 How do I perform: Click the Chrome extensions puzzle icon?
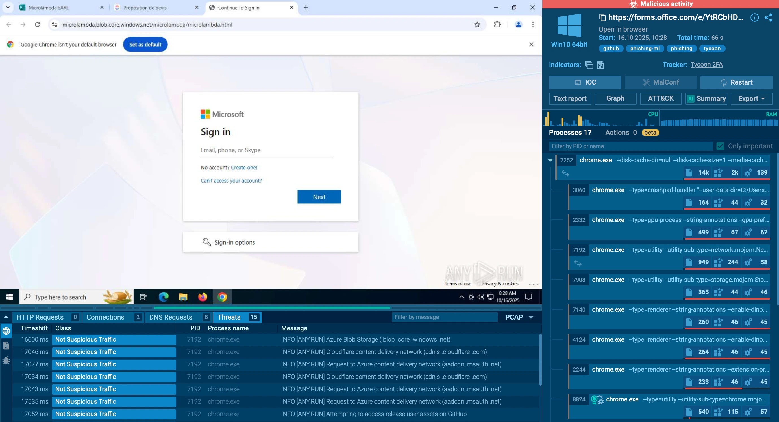click(x=497, y=25)
